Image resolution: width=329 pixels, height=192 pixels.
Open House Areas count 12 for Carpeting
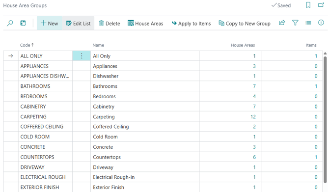[x=253, y=117]
